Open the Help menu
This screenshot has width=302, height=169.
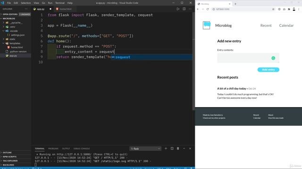[70, 3]
